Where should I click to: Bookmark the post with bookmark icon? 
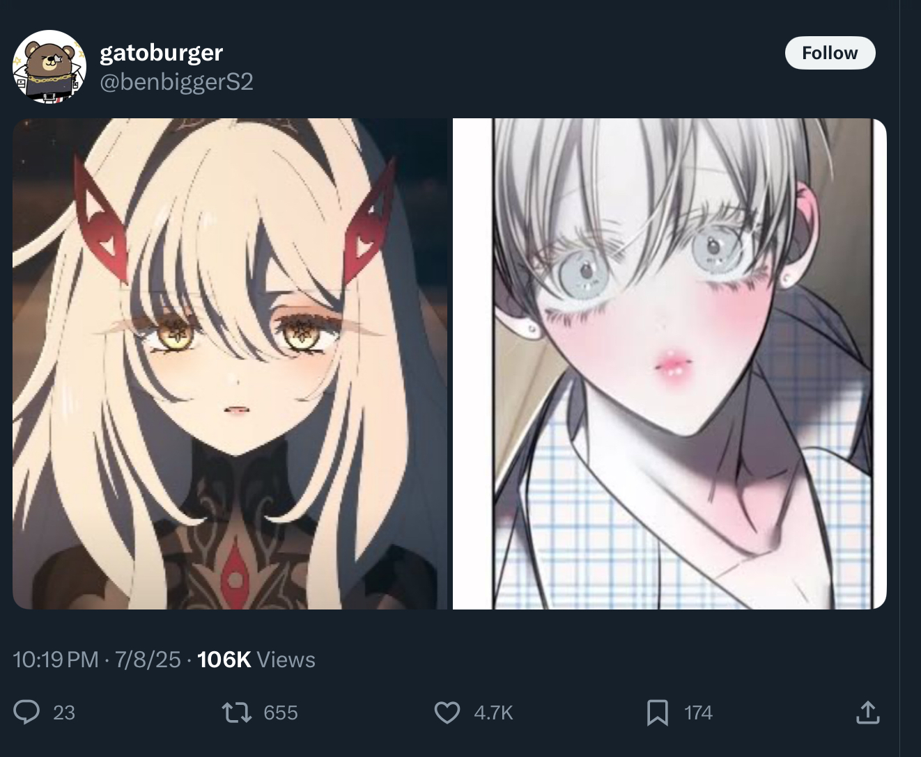click(657, 712)
